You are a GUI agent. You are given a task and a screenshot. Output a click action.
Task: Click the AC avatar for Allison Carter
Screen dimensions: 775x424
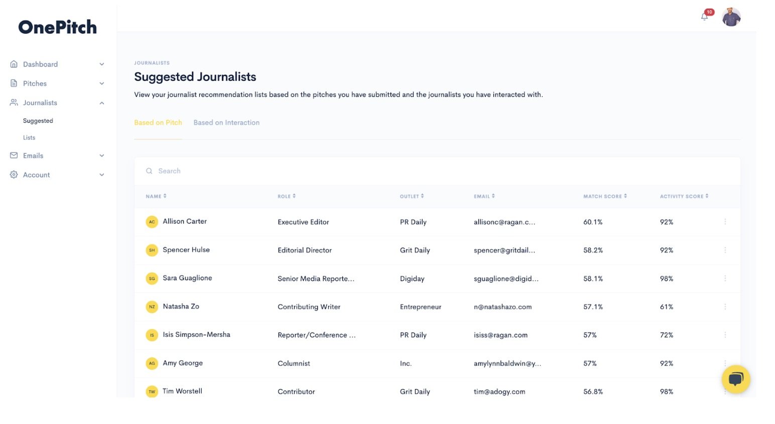tap(152, 222)
